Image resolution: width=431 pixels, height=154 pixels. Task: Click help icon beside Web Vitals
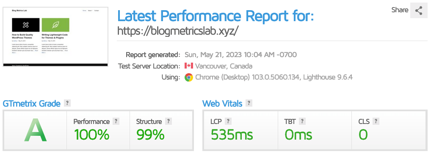[x=249, y=103]
